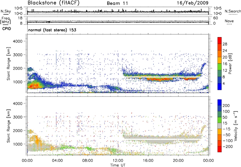Click the '50' tick on the velocity colorbar
The height and width of the screenshot is (167, 241).
coord(225,117)
